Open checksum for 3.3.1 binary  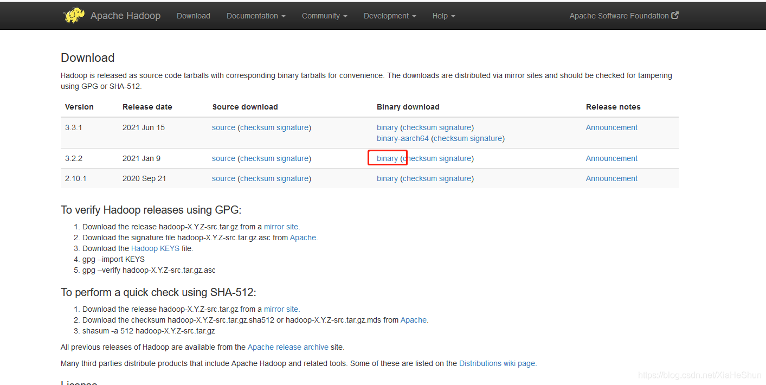420,127
